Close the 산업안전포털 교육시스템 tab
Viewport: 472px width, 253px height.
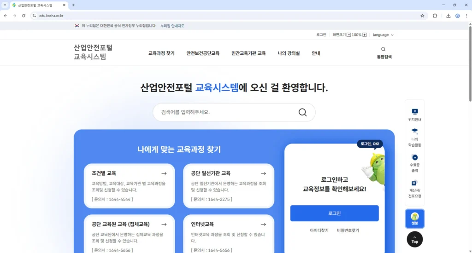[64, 5]
